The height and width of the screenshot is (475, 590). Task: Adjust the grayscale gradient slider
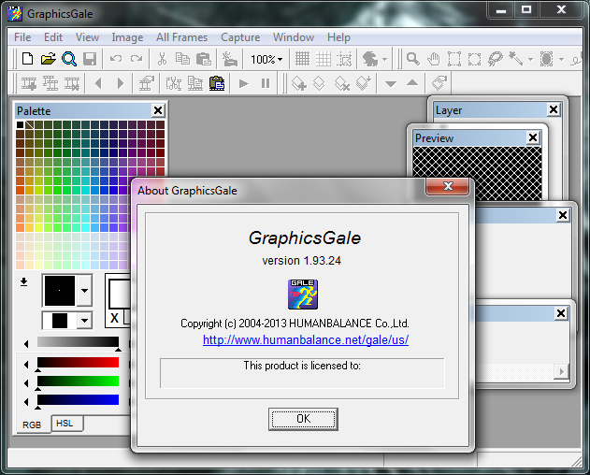78,342
